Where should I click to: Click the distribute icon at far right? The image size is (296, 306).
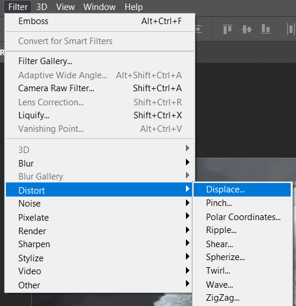coord(291,29)
